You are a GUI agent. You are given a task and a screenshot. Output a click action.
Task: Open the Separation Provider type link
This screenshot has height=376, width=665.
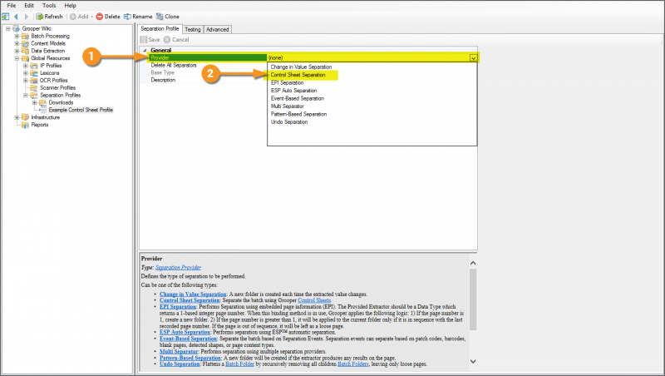pyautogui.click(x=178, y=267)
